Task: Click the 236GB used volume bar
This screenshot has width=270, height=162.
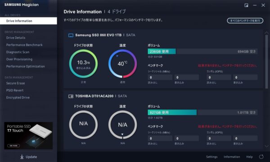Action: [162, 51]
